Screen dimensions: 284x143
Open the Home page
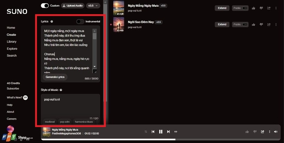[x=11, y=28]
